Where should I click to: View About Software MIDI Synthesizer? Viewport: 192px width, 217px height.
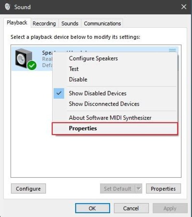coord(110,118)
